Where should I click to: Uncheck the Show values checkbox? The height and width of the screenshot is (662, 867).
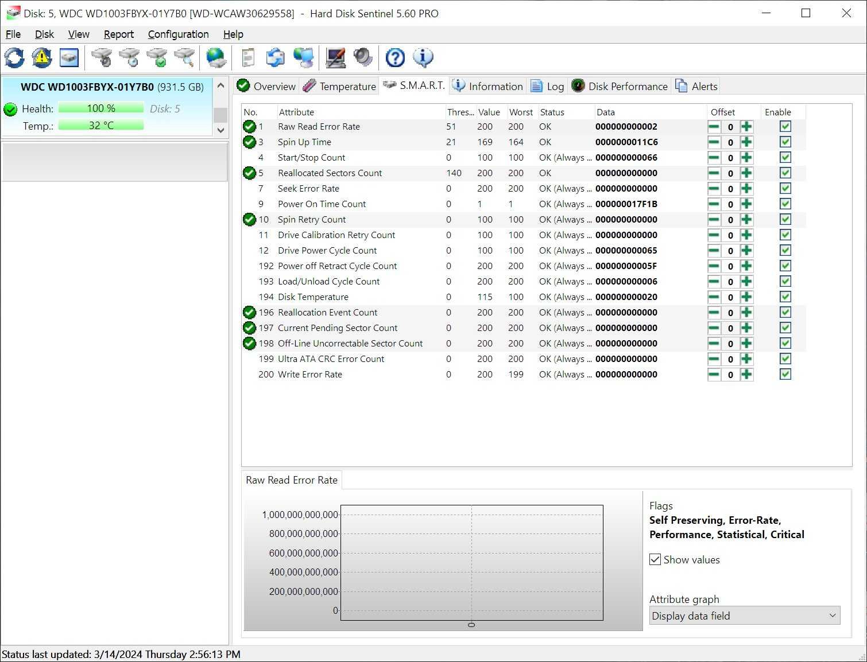coord(655,559)
